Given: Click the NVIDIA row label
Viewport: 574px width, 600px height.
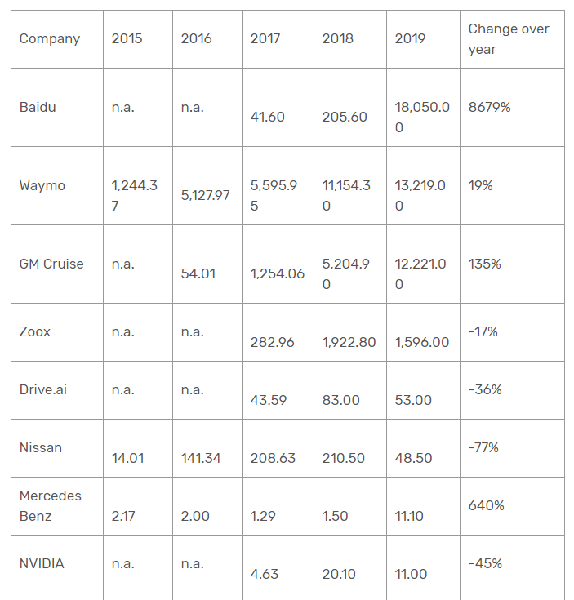Looking at the screenshot, I should (x=42, y=563).
